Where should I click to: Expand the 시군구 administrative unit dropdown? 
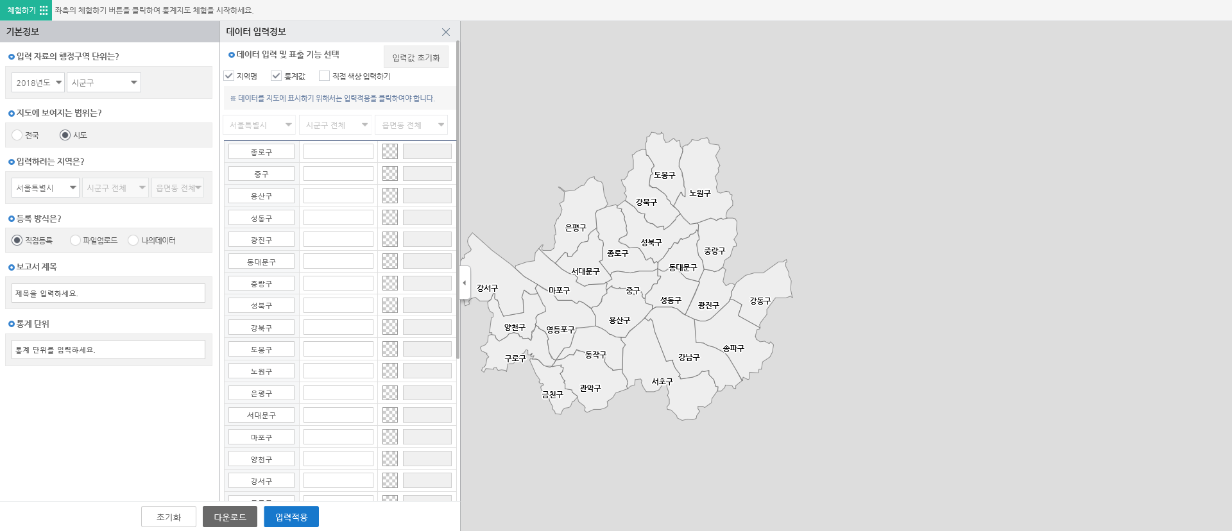[104, 83]
